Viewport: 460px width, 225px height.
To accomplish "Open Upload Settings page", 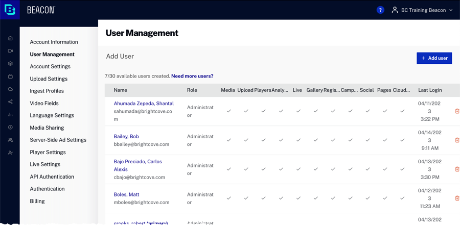I will pyautogui.click(x=49, y=79).
